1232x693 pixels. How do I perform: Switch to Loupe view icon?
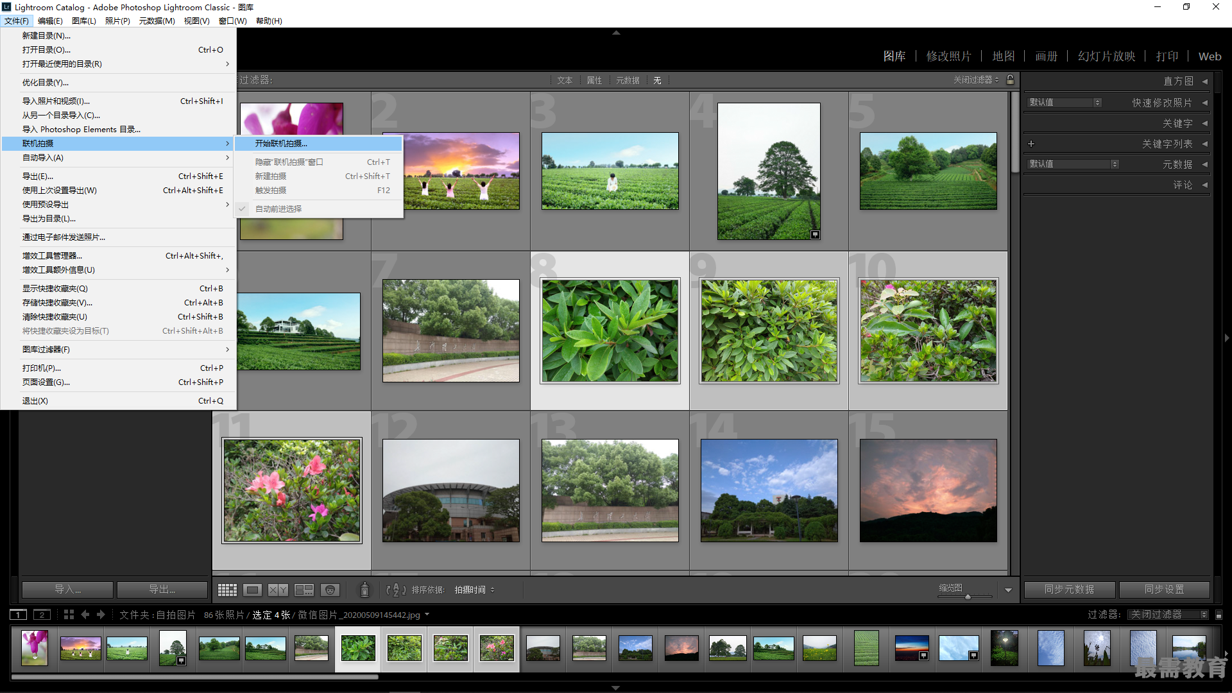click(253, 590)
